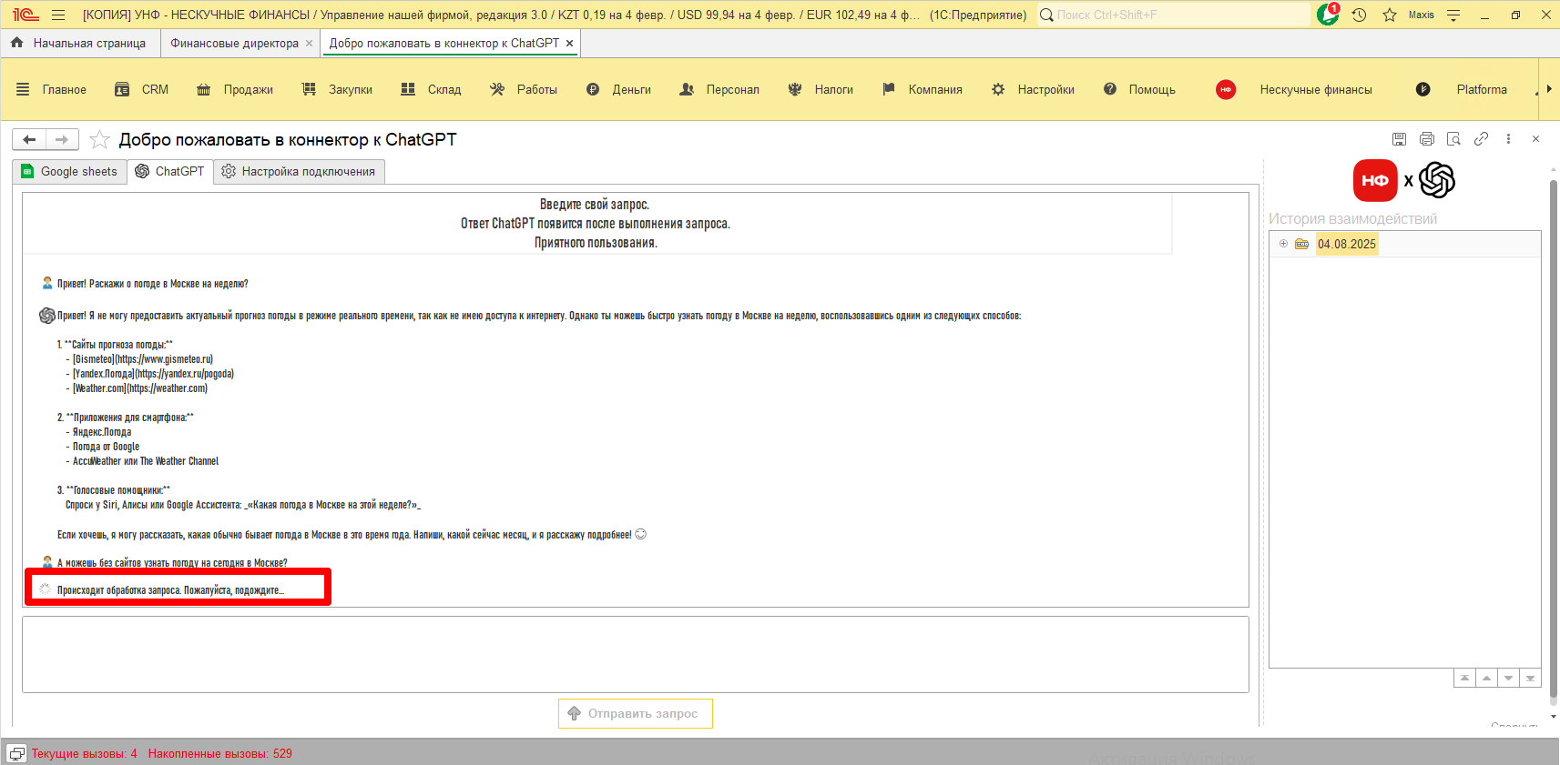Switch to the Google sheets tab

(70, 172)
